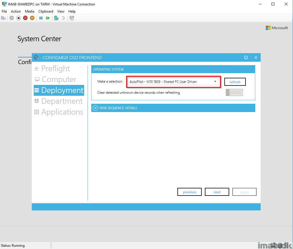Click the Make a selection label

[110, 81]
